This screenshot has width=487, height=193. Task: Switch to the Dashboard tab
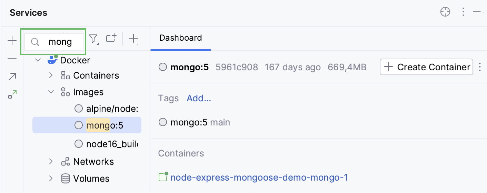[180, 38]
